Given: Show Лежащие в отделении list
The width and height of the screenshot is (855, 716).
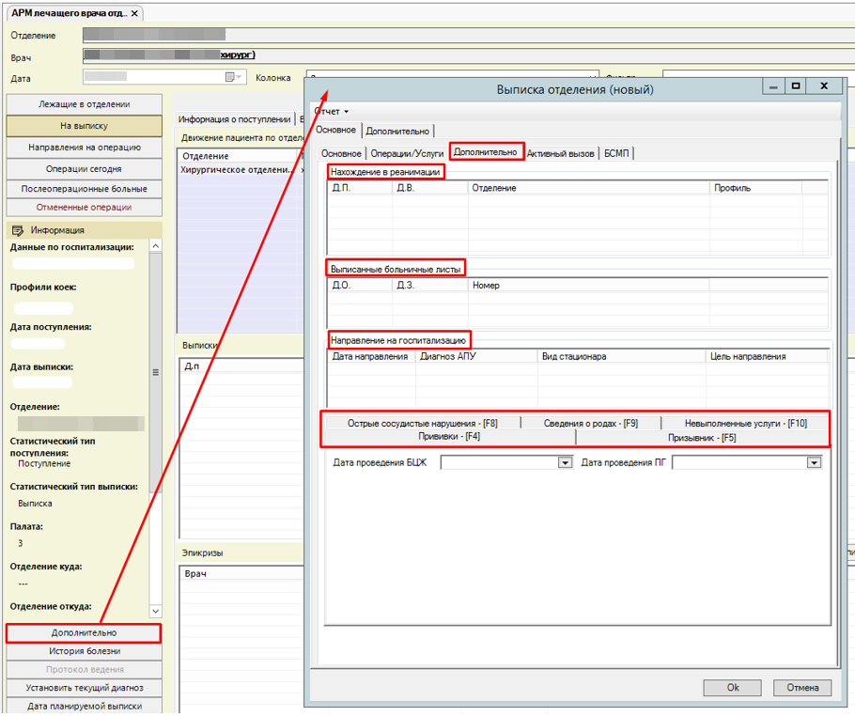Looking at the screenshot, I should [84, 104].
